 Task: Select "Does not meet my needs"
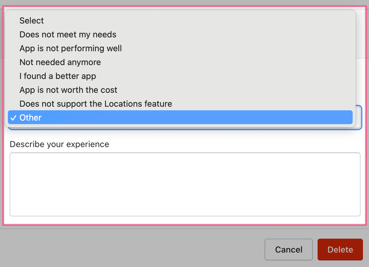click(x=68, y=35)
